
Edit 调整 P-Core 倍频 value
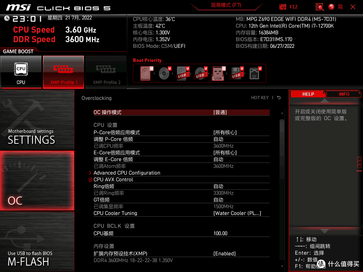tap(218, 139)
